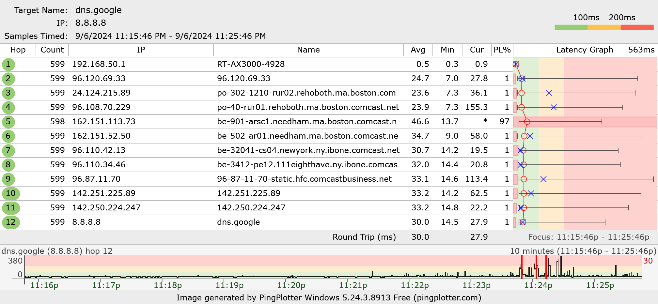Click IP 24.124.215.89 in hop 3
Image resolution: width=658 pixels, height=304 pixels.
[x=101, y=93]
